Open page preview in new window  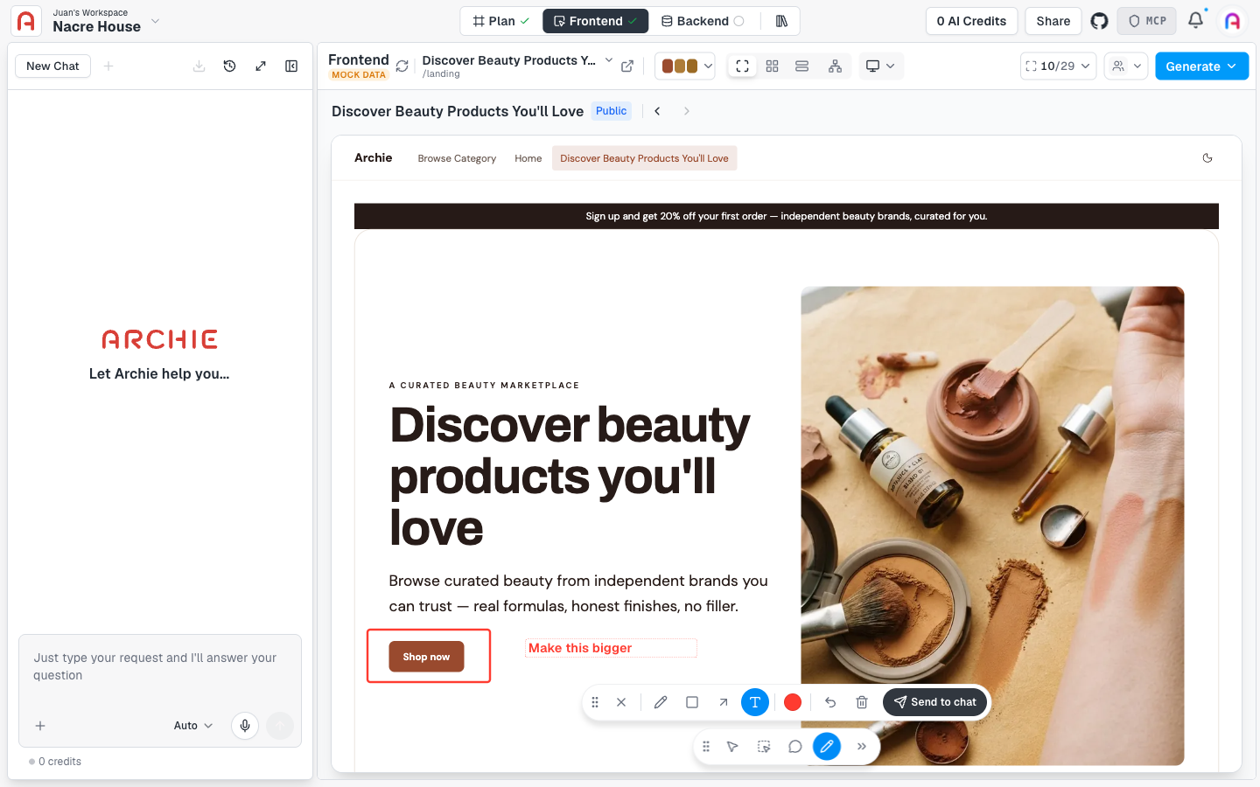[627, 66]
